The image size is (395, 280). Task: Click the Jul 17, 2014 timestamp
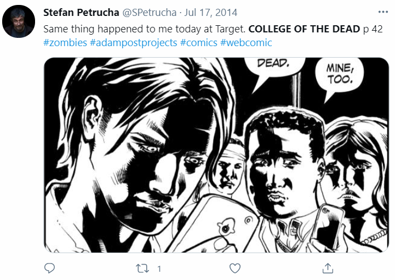[x=210, y=13]
